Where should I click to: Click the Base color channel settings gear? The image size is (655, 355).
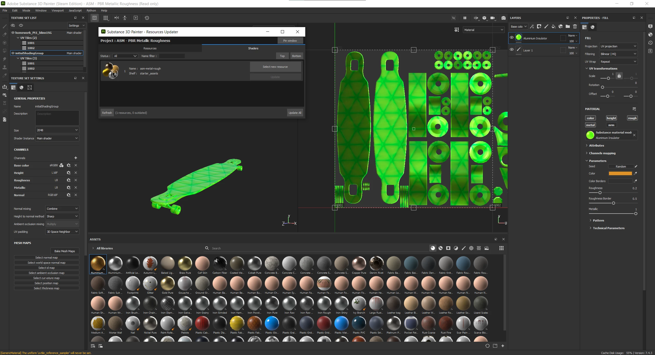(69, 165)
